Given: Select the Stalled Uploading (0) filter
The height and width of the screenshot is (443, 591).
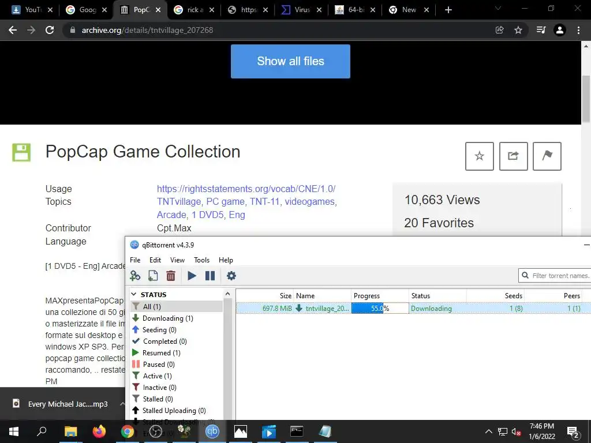Looking at the screenshot, I should (174, 411).
